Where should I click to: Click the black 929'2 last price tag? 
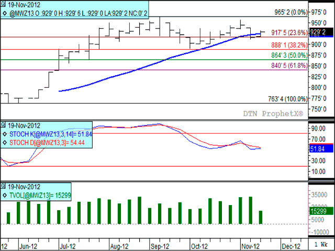click(x=321, y=32)
